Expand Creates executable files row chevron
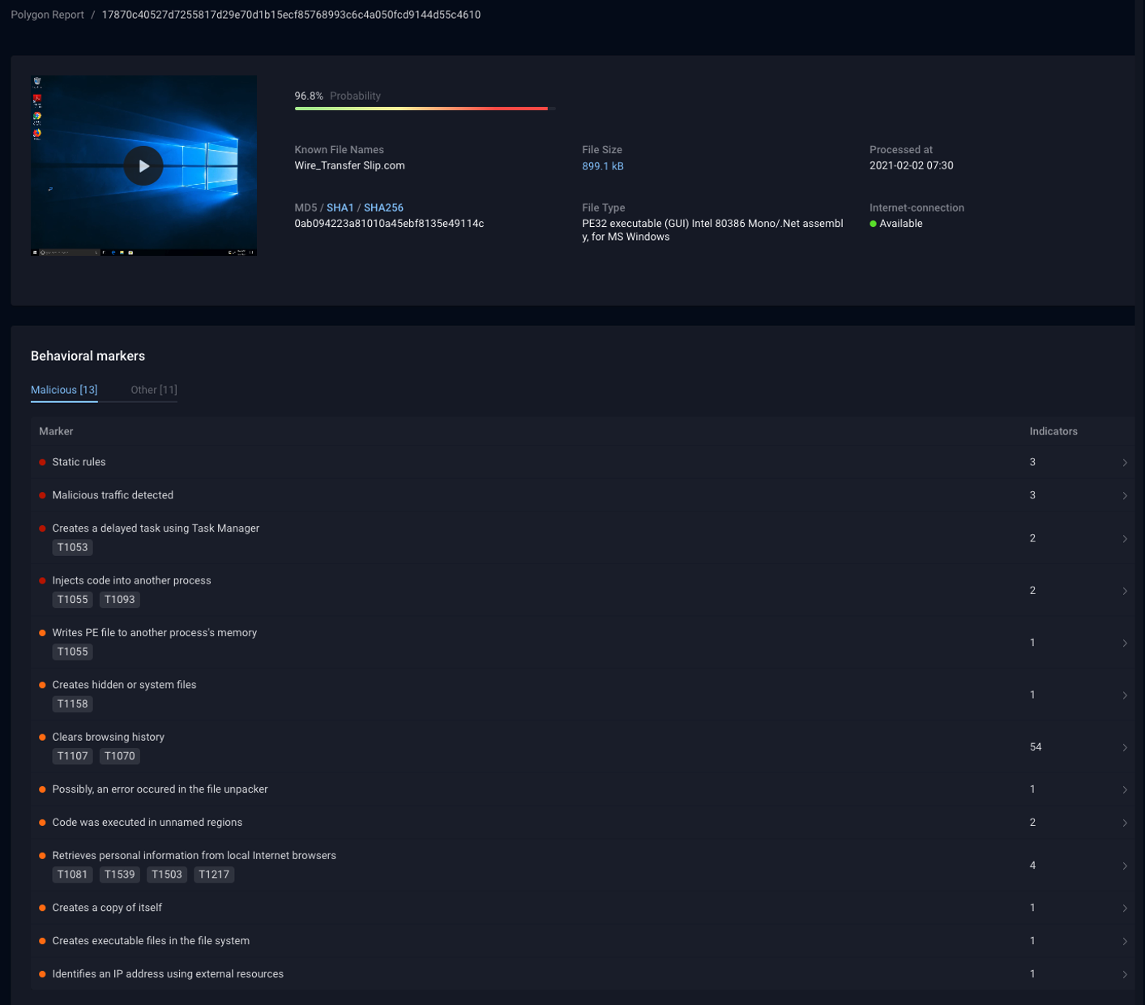This screenshot has height=1005, width=1145. click(1125, 942)
